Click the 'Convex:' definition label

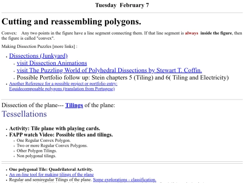point(9,33)
